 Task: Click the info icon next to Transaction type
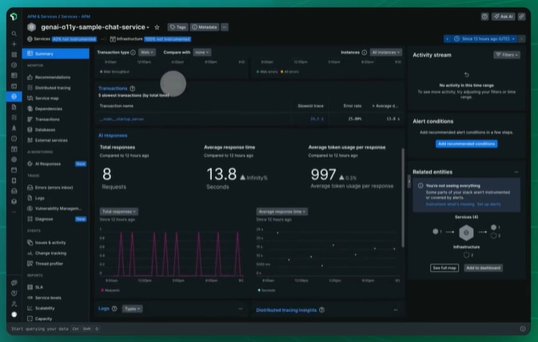[134, 53]
